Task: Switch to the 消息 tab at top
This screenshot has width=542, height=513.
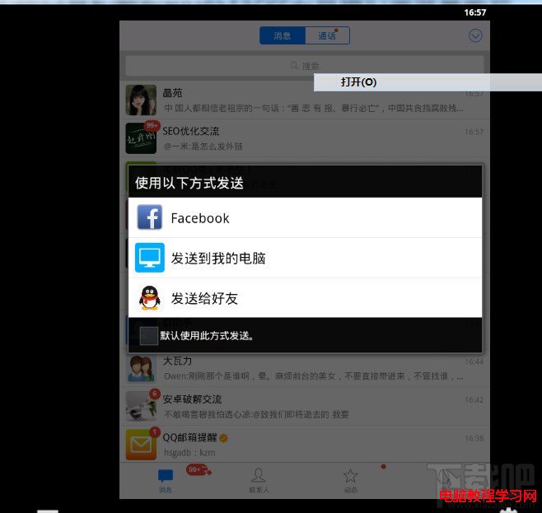Action: click(x=283, y=35)
